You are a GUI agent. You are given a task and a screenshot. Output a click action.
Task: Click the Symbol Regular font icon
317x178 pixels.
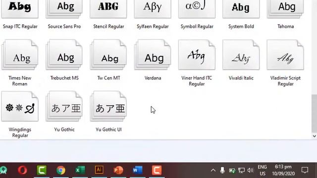pos(197,9)
